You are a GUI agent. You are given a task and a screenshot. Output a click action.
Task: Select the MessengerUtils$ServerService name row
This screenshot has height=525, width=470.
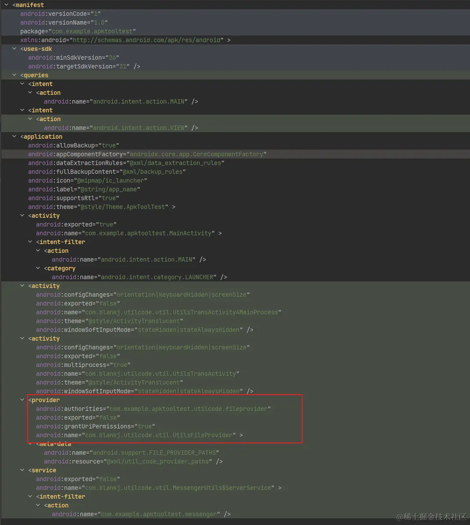(x=235, y=488)
